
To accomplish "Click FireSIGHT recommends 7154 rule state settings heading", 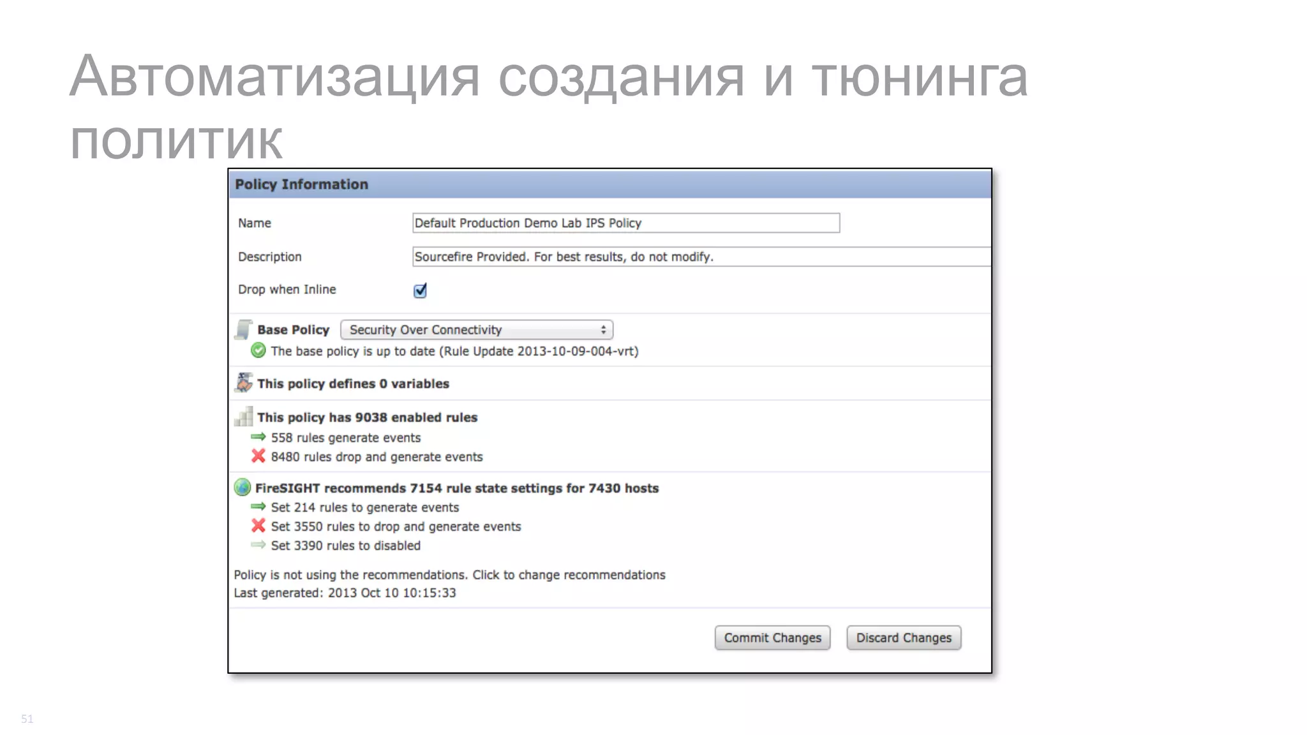I will (457, 488).
